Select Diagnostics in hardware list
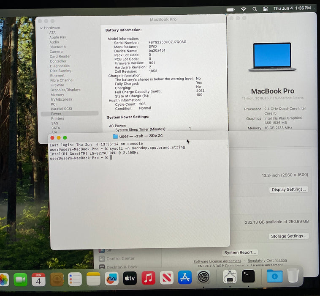Screen dimensions: 320x296 pos(60,66)
